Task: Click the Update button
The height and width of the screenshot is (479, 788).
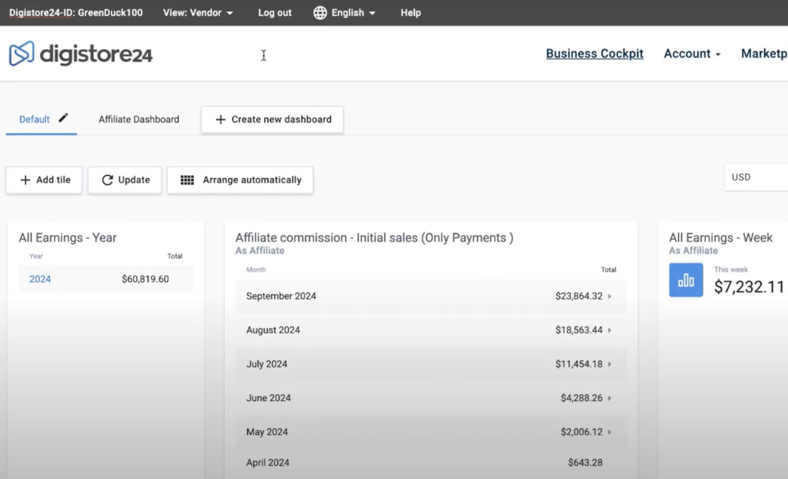Action: [125, 180]
